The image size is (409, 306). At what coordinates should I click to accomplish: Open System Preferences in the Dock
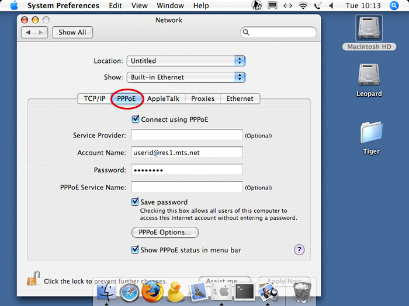click(221, 291)
